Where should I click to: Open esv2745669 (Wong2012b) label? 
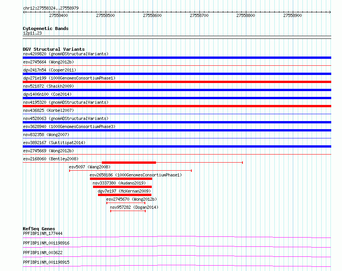[x=48, y=151]
